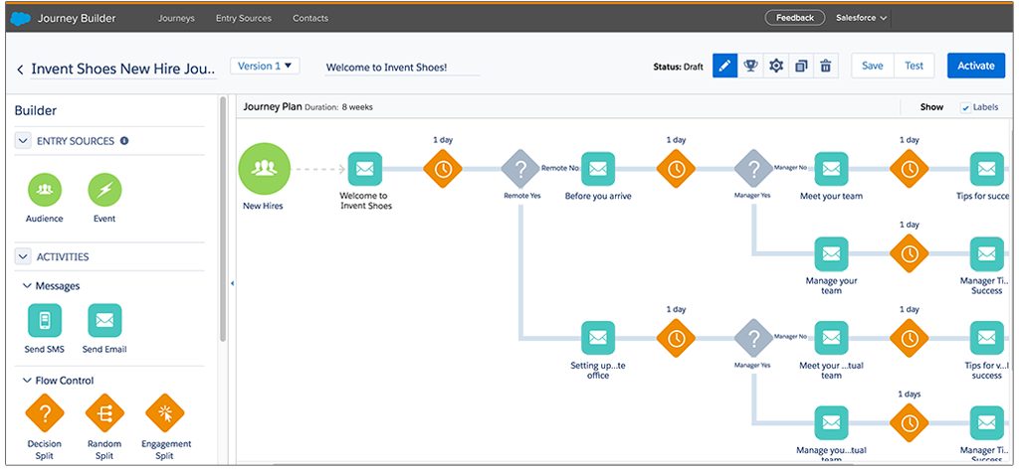The image size is (1019, 469).
Task: Go to the Entry Sources tab
Action: 244,18
